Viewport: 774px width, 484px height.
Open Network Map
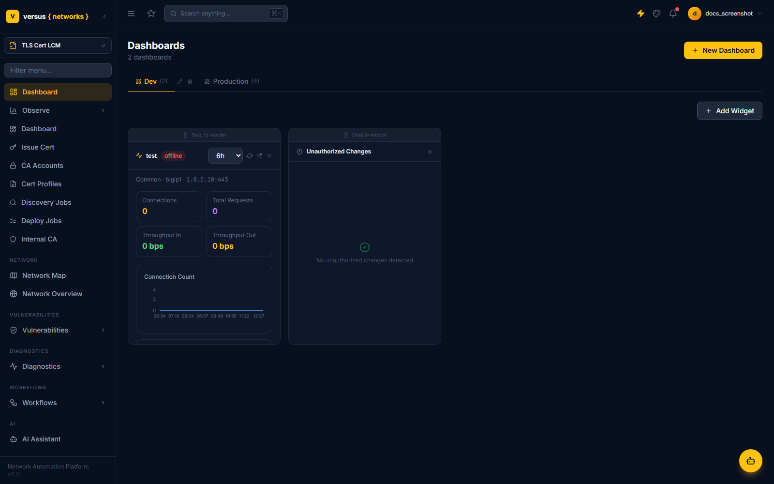point(58,275)
